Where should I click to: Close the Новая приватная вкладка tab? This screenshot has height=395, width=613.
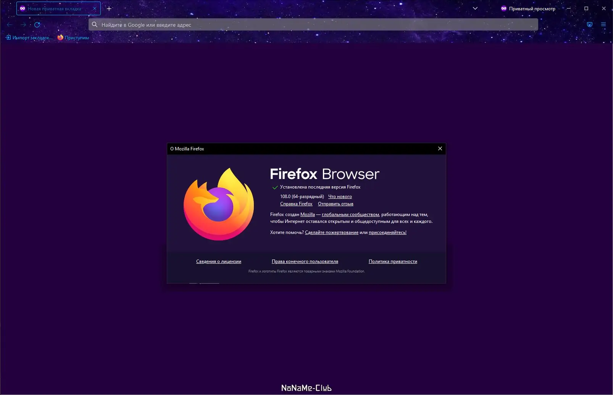click(95, 8)
